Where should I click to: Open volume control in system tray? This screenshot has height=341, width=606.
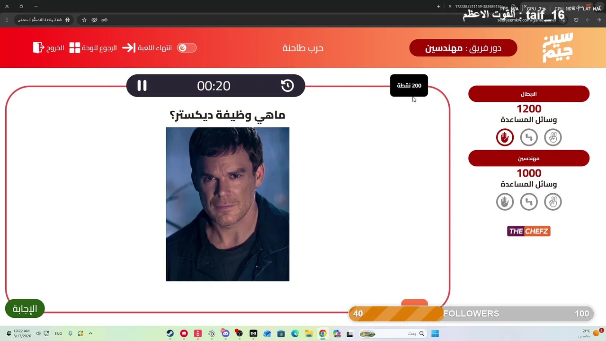pos(38,333)
